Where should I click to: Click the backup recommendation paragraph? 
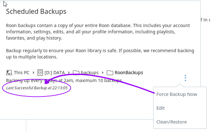[x=100, y=54]
